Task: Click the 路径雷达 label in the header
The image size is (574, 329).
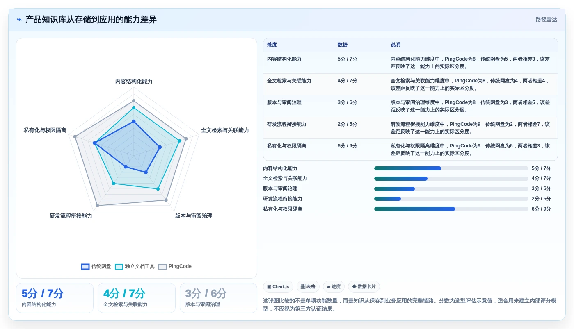Action: (546, 20)
